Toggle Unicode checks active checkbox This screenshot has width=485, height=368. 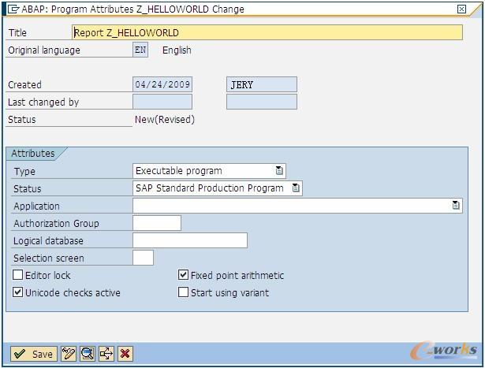tap(18, 293)
